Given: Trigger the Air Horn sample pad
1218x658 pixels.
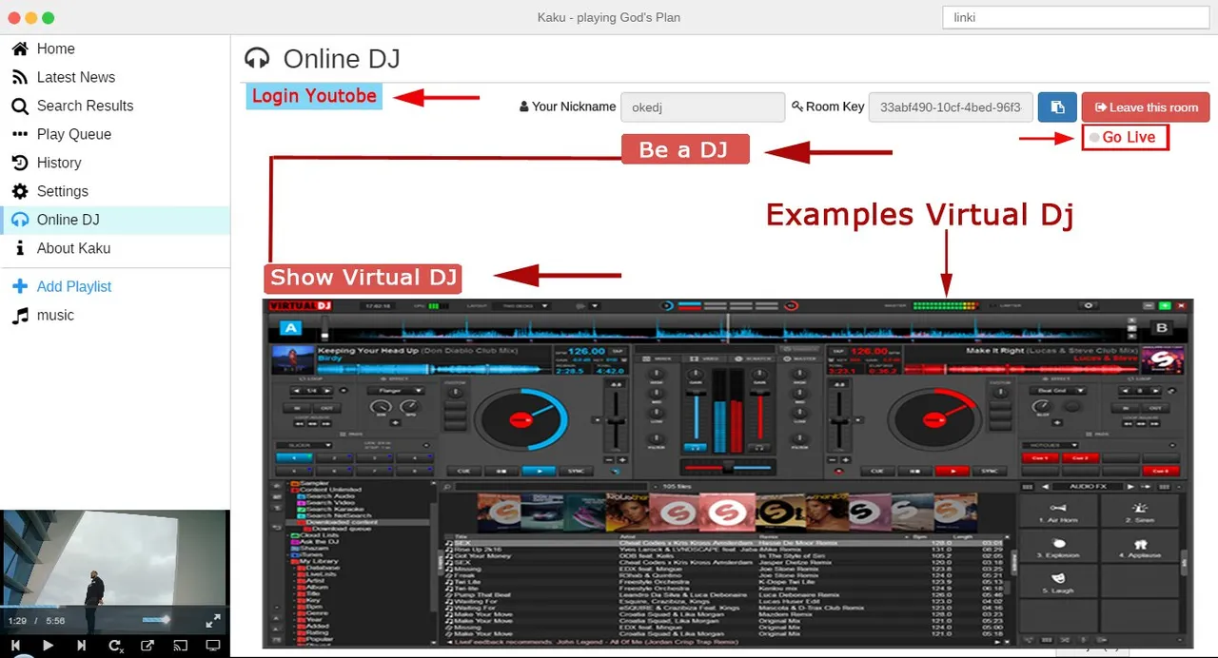Looking at the screenshot, I should point(1060,512).
